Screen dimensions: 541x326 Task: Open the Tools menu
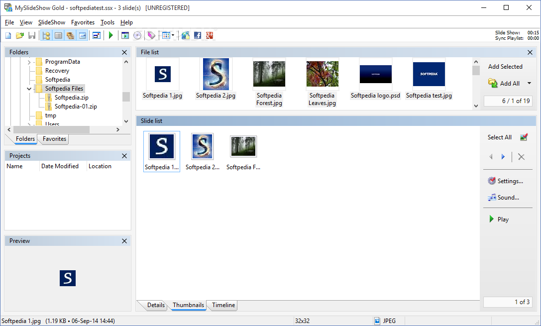pyautogui.click(x=108, y=22)
